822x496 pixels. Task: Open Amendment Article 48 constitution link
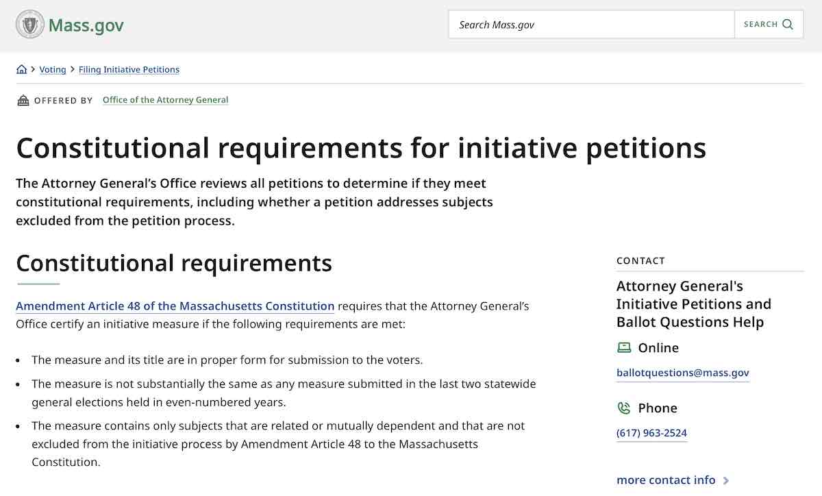[x=175, y=306]
